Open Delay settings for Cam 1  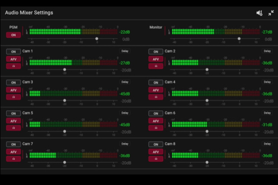tap(125, 51)
